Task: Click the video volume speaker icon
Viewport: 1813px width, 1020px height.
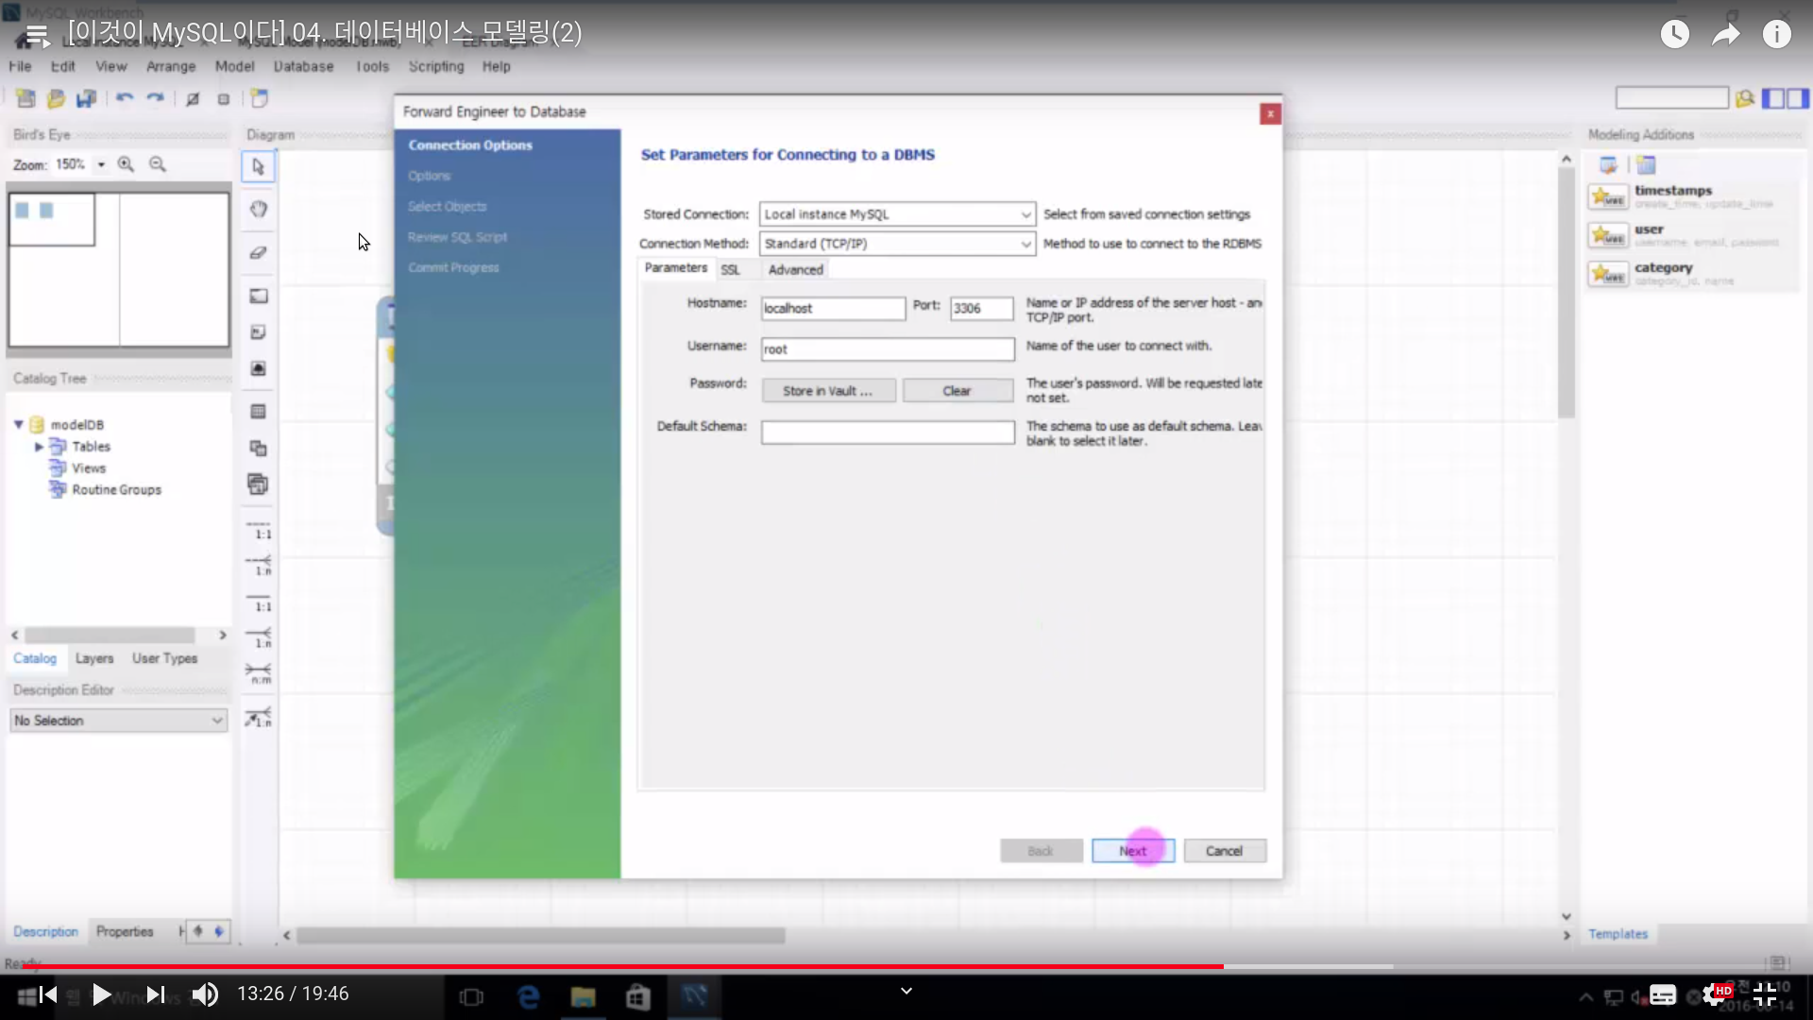Action: tap(205, 994)
